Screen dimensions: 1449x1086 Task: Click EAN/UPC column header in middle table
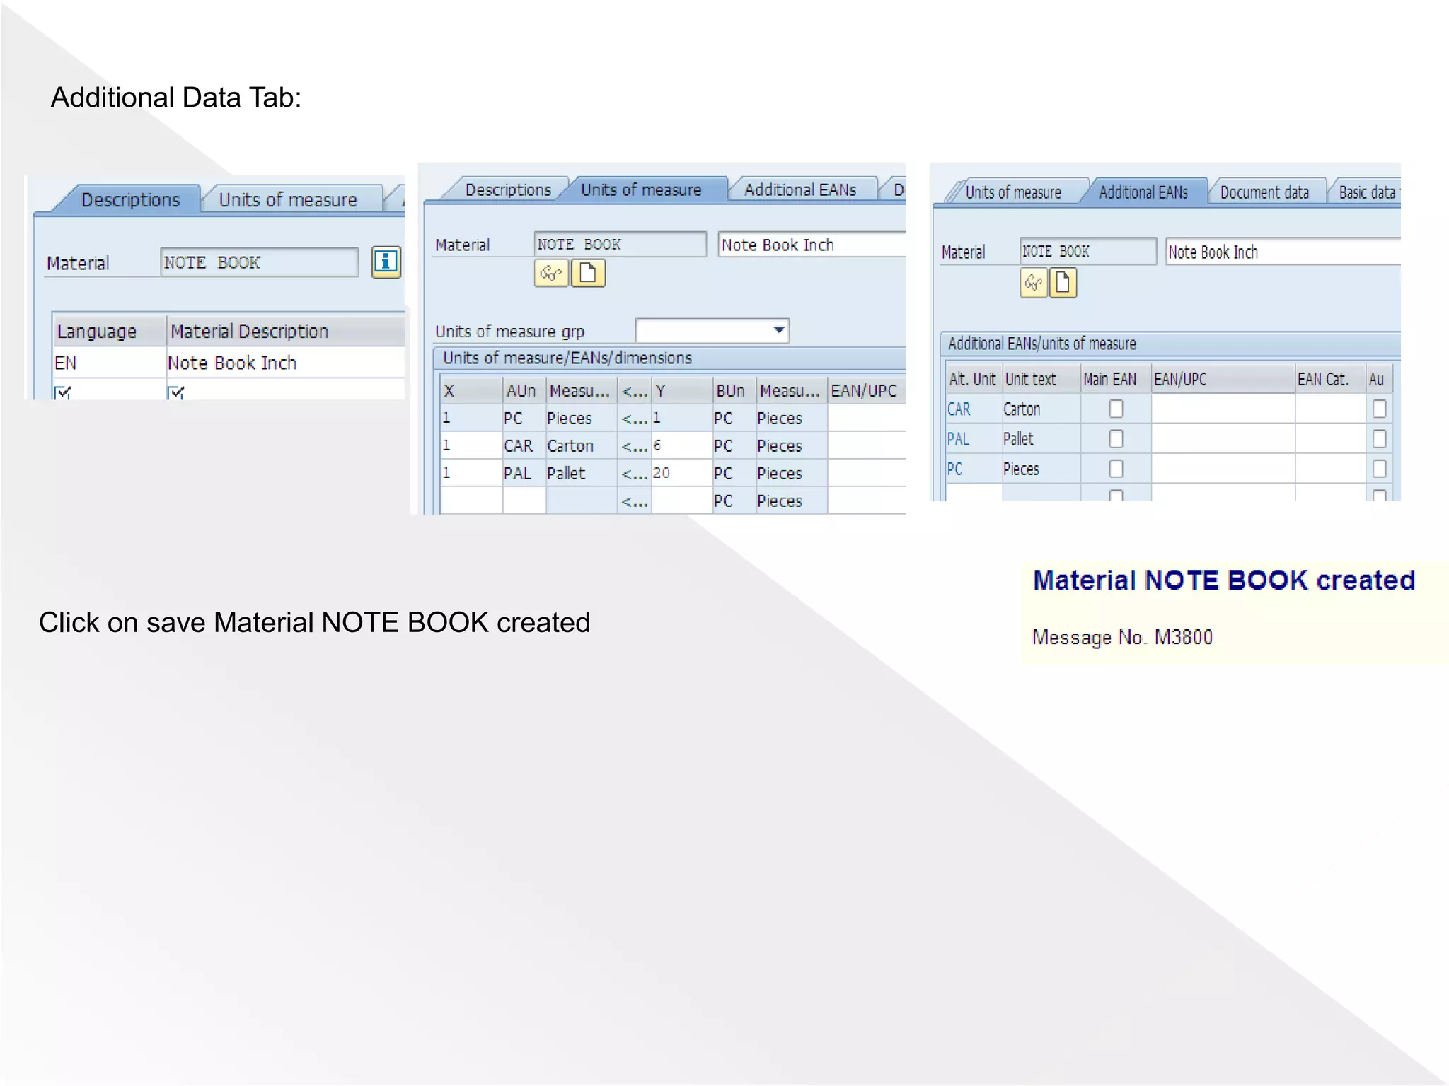866,390
